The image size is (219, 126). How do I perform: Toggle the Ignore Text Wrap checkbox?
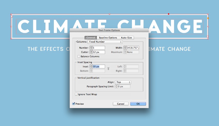[76, 94]
